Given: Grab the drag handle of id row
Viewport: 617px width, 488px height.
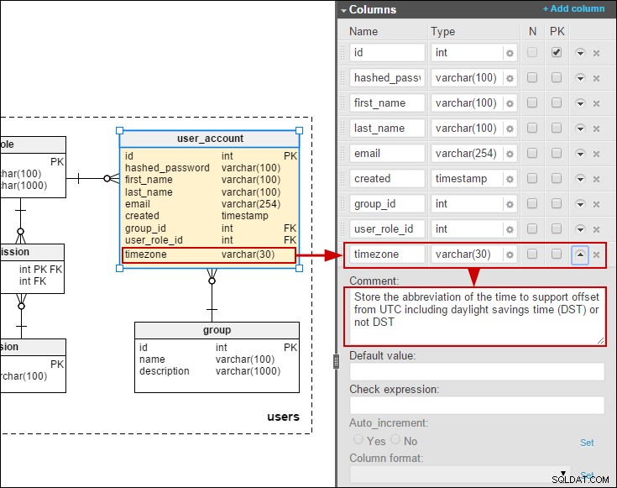Looking at the screenshot, I should 342,53.
